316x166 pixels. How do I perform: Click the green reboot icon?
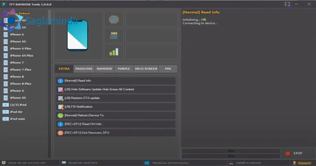pyautogui.click(x=61, y=115)
